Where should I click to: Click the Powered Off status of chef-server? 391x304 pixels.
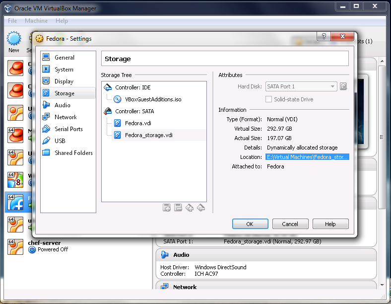click(x=53, y=249)
